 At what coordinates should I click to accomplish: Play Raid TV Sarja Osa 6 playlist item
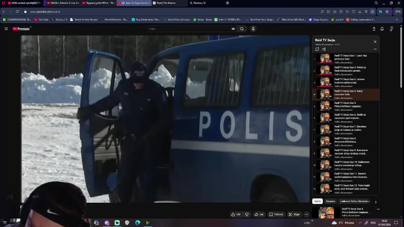346,118
